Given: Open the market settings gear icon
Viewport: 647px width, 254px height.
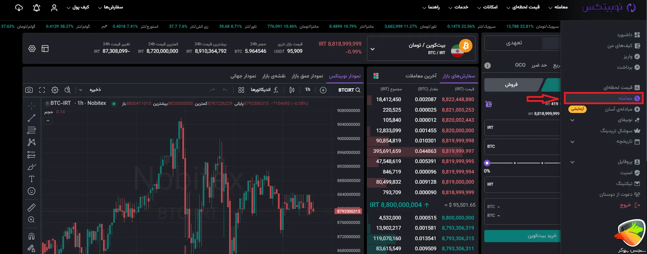Looking at the screenshot, I should [32, 49].
